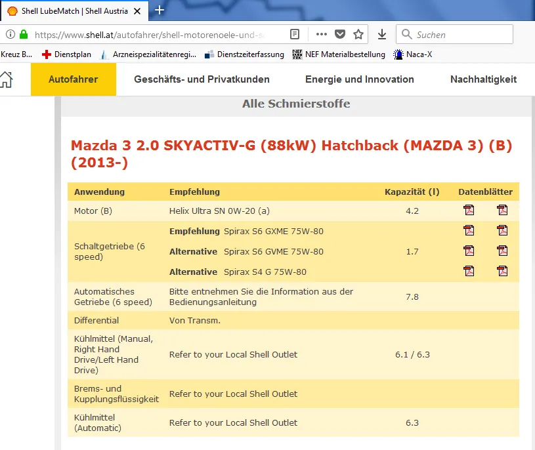The width and height of the screenshot is (535, 450).
Task: Click the 1.7 gearbox capacity value
Action: [412, 252]
